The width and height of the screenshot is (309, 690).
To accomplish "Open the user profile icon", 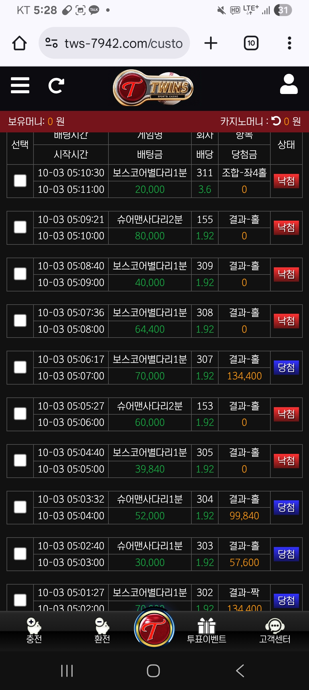I will (289, 84).
